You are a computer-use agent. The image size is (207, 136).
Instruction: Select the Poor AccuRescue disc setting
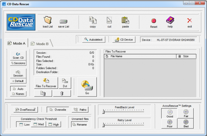click(169, 124)
